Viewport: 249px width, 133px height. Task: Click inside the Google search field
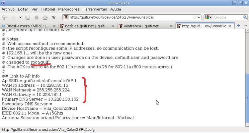(x=228, y=17)
